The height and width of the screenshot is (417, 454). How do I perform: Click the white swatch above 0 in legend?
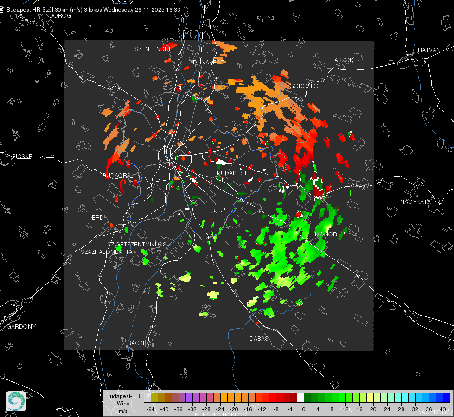(x=301, y=398)
